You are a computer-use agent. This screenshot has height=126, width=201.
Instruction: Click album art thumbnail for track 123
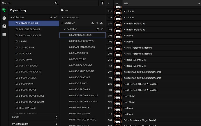click(118, 17)
